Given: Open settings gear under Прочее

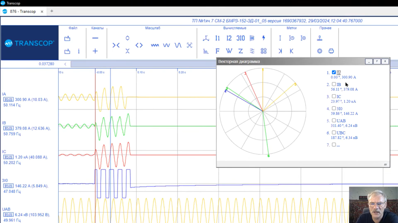Looking at the screenshot, I should 319,51.
